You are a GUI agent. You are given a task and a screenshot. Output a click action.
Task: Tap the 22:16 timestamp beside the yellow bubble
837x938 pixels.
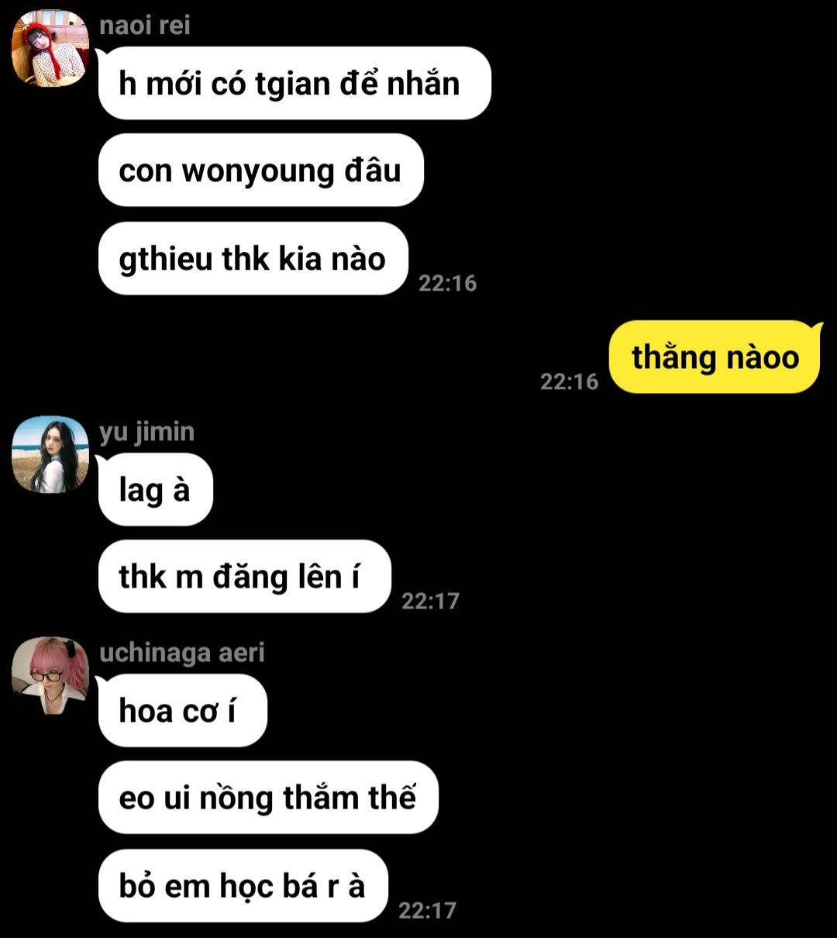click(x=570, y=381)
